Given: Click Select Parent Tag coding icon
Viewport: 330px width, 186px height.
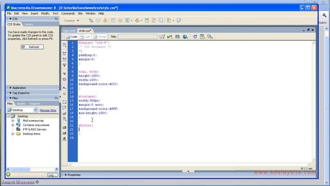Looking at the screenshot, I should point(64,73).
